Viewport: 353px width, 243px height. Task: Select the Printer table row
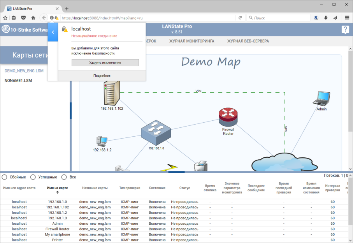pyautogui.click(x=174, y=240)
